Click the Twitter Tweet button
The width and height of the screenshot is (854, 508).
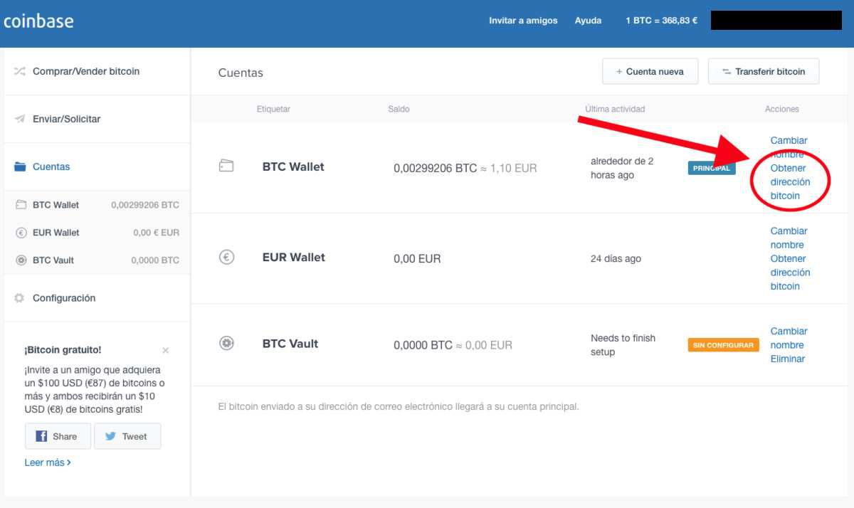[127, 436]
